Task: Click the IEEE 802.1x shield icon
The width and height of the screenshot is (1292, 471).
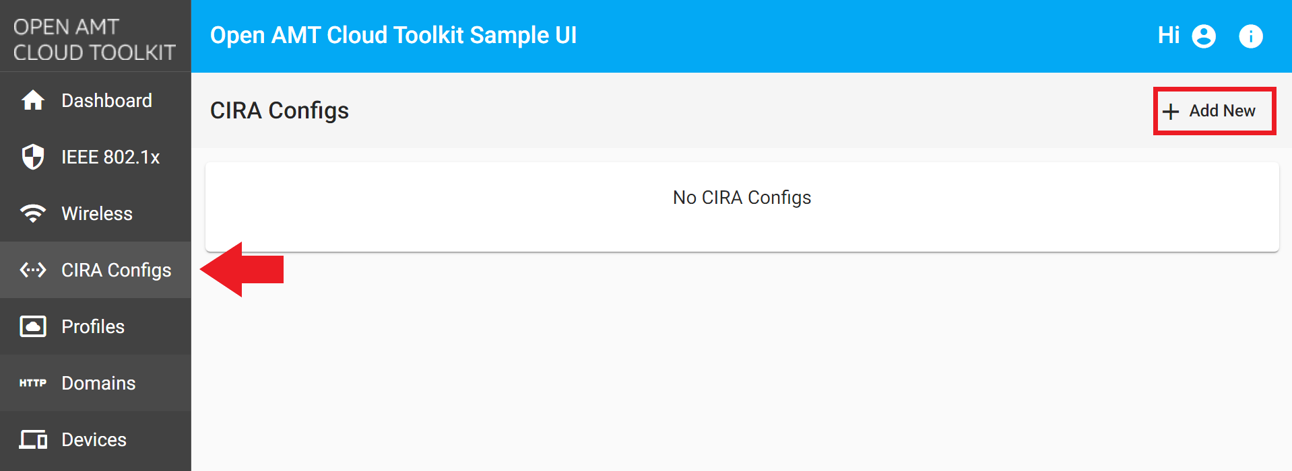Action: coord(32,156)
